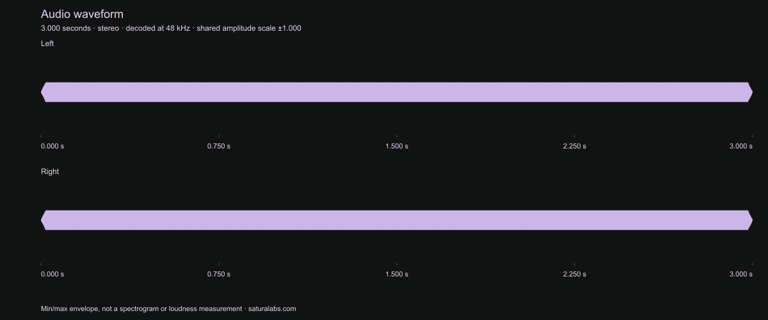Image resolution: width=768 pixels, height=320 pixels.
Task: Click the 3.000 s marker on Left timeline
Action: click(x=741, y=147)
